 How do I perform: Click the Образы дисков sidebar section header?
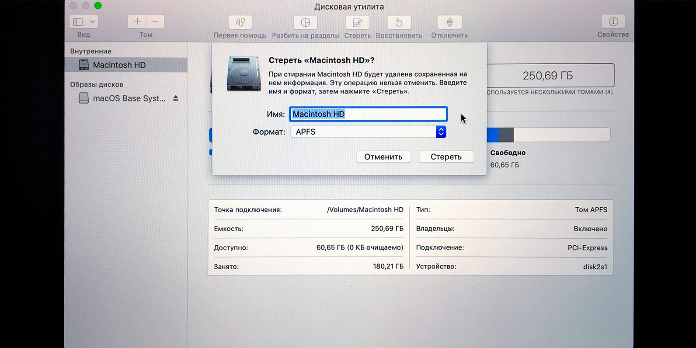97,84
